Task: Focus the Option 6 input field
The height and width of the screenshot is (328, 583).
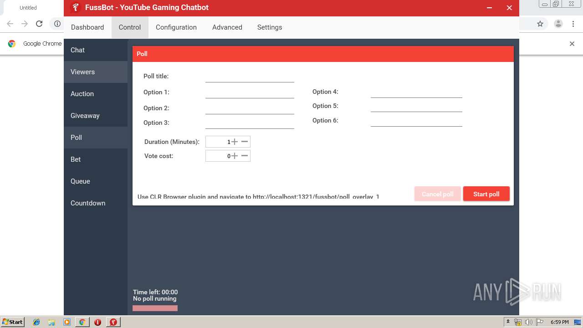Action: [x=416, y=121]
